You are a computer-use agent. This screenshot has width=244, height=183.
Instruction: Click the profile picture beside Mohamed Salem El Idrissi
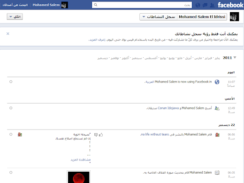click(234, 16)
